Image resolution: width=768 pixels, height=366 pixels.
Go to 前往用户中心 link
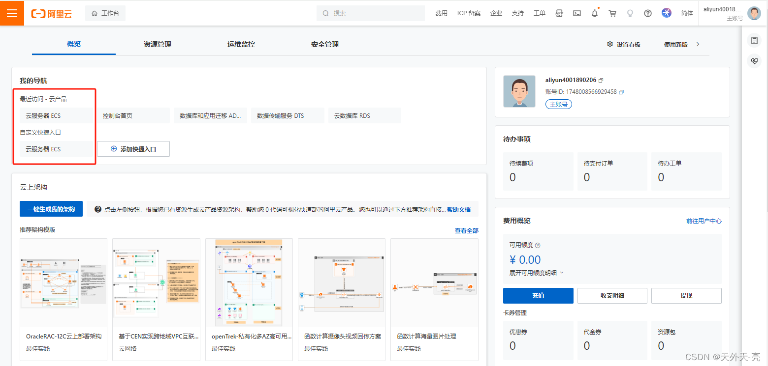pos(704,221)
